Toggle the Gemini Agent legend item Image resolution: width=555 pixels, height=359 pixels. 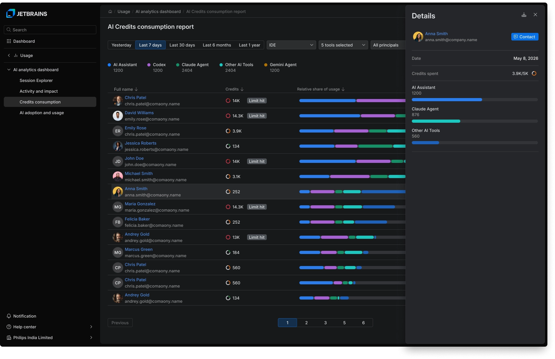(x=280, y=67)
